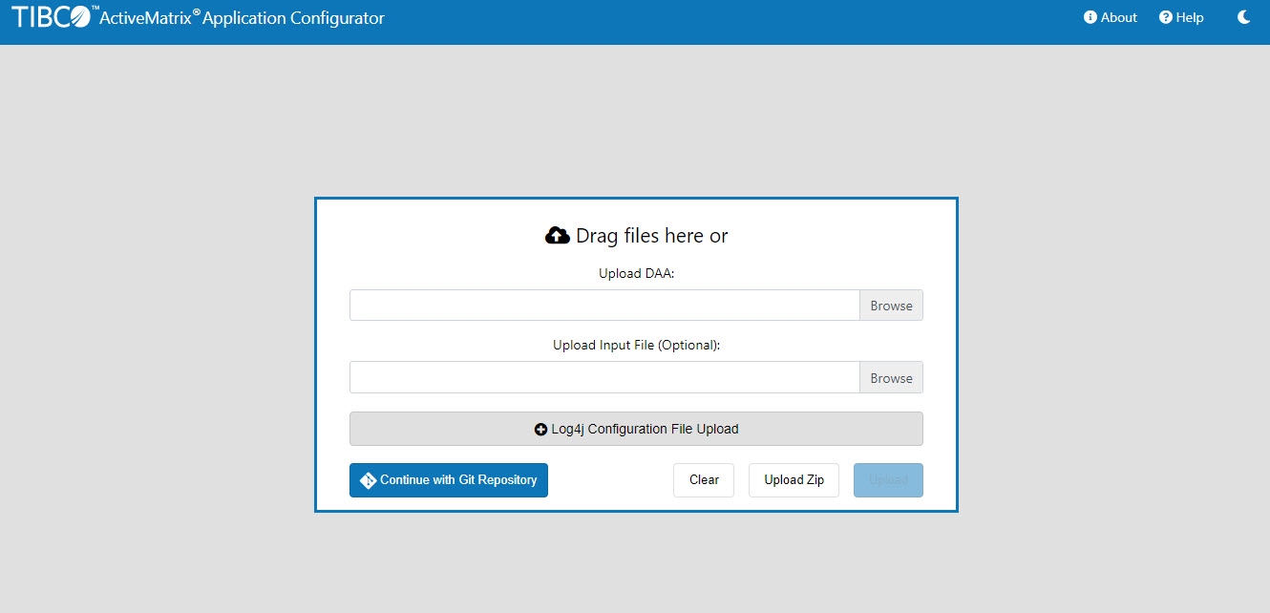Image resolution: width=1270 pixels, height=613 pixels.
Task: Open the Help menu item
Action: coord(1190,17)
